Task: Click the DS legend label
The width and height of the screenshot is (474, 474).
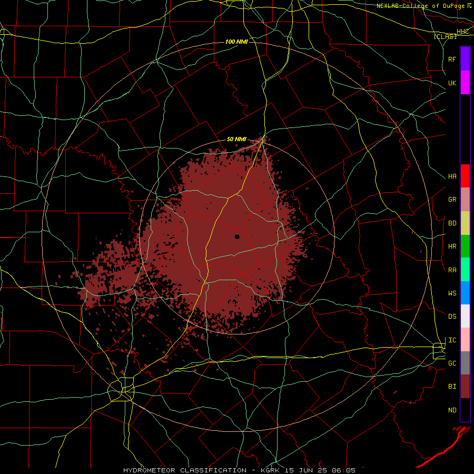Action: (x=452, y=316)
